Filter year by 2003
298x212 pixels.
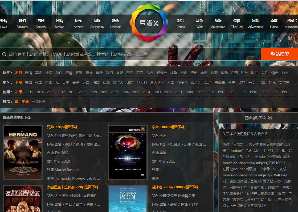tap(157, 92)
